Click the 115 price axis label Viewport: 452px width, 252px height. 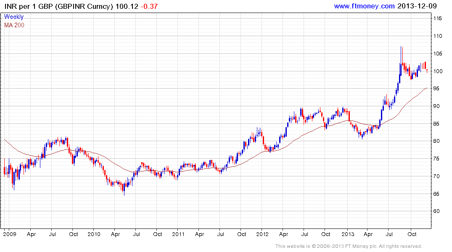(x=437, y=19)
